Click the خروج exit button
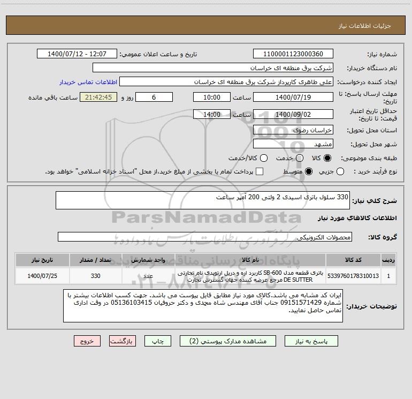The image size is (412, 399). 87,341
